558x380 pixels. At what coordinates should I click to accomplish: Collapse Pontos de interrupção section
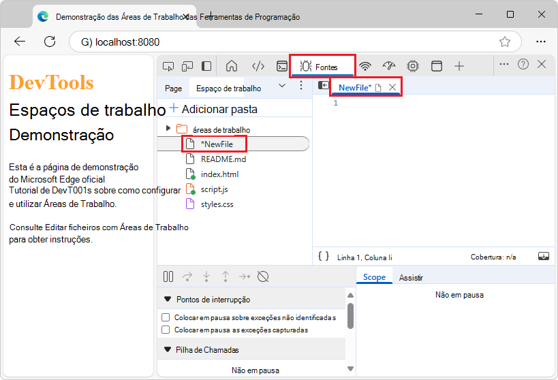(167, 299)
